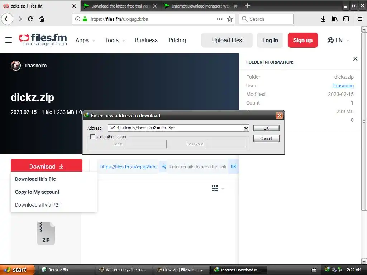Expand the Address dropdown in dialog
This screenshot has width=367, height=275.
(x=246, y=128)
